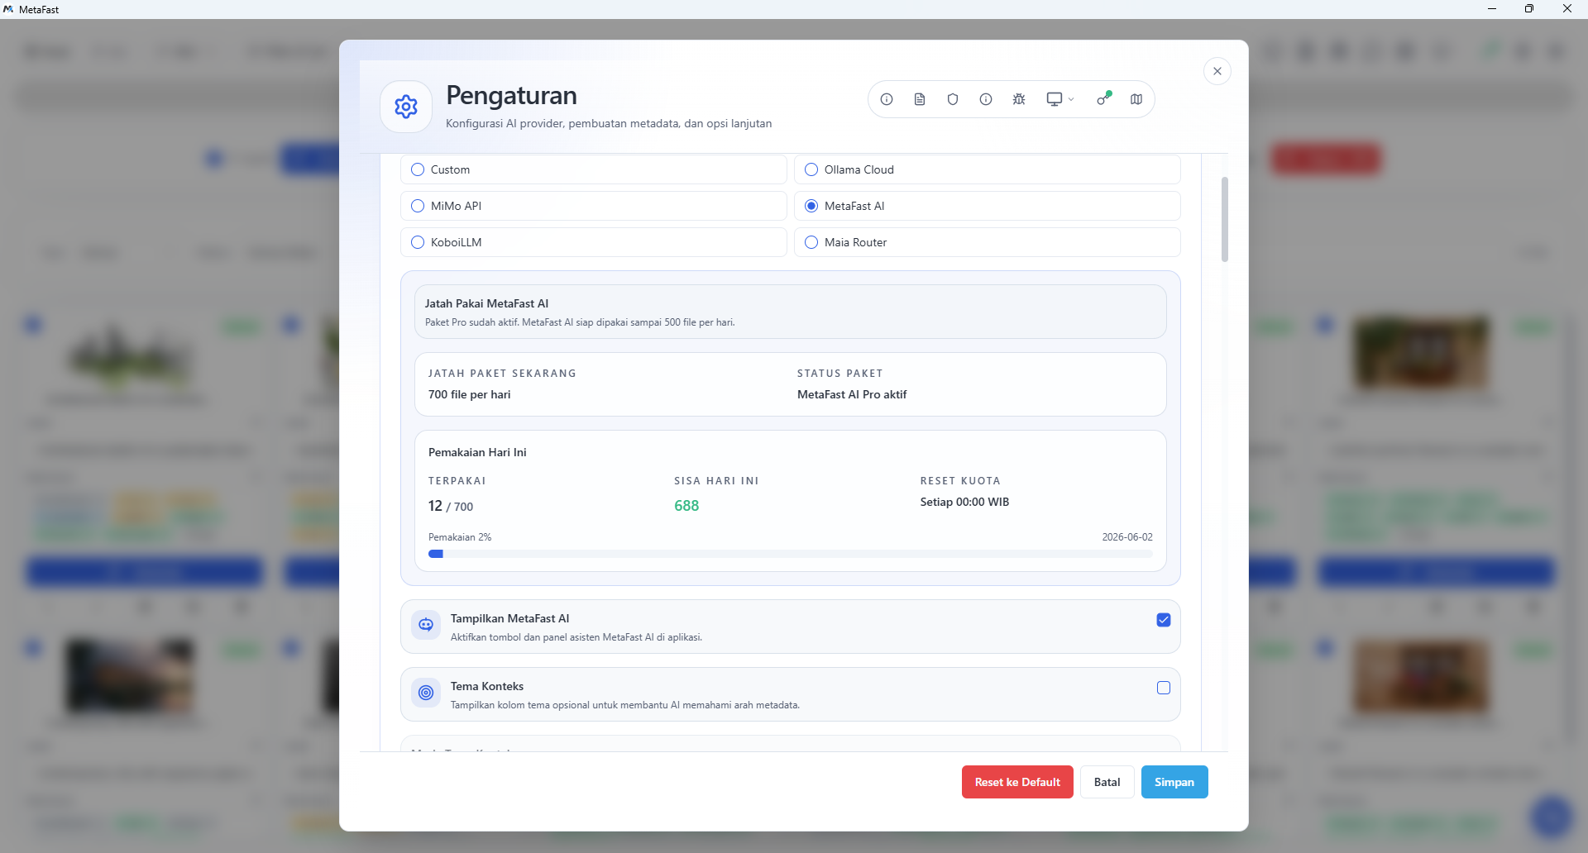This screenshot has height=853, width=1588.
Task: Restore down the MetaFast window
Action: click(1529, 9)
